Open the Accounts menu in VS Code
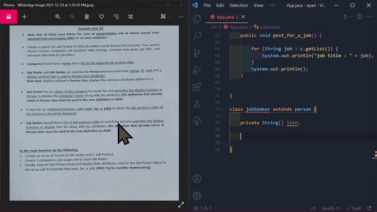377x212 pixels. coord(197,179)
